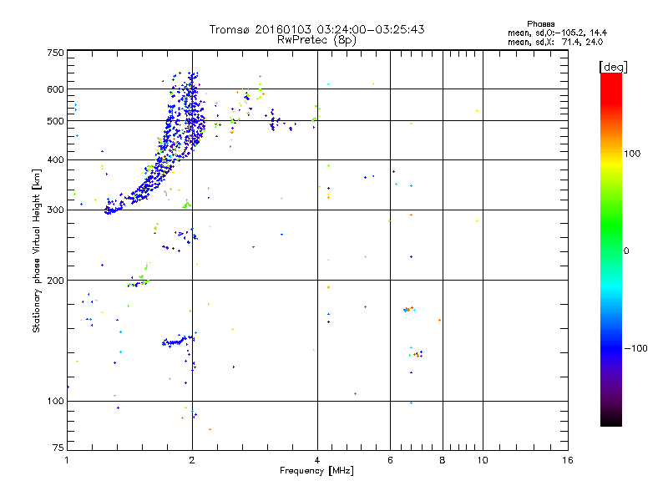Click the y-axis tick label "400"
668x501 pixels.
pyautogui.click(x=55, y=159)
